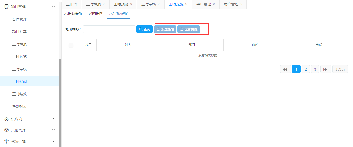Go to the first page arrow icon
The height and width of the screenshot is (147, 353).
(285, 69)
